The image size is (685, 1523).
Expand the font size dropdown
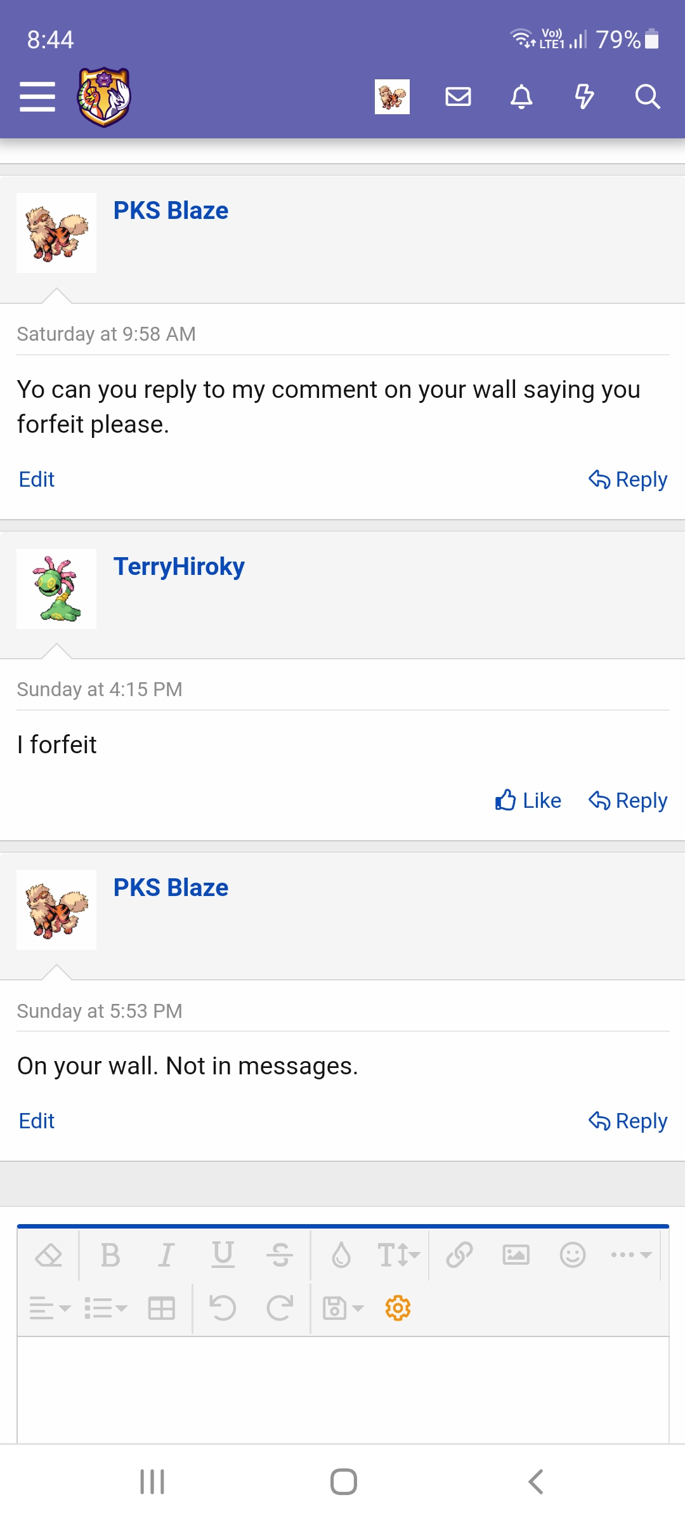point(398,1255)
